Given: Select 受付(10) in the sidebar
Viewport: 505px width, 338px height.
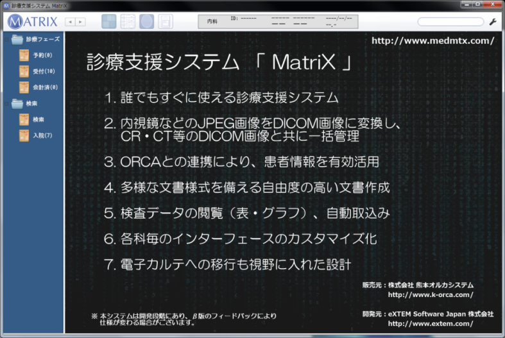Looking at the screenshot, I should pos(44,71).
